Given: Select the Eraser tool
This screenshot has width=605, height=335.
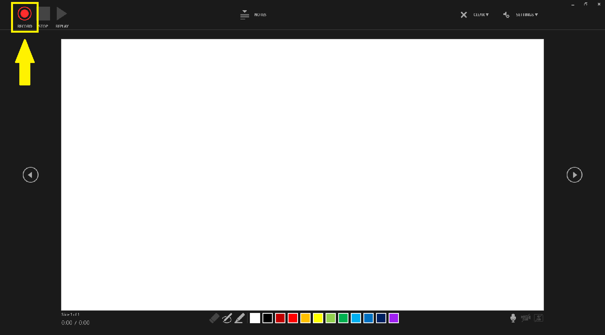Looking at the screenshot, I should (x=214, y=318).
